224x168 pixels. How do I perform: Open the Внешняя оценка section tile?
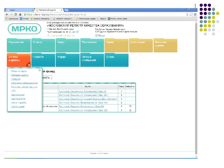coord(166,45)
